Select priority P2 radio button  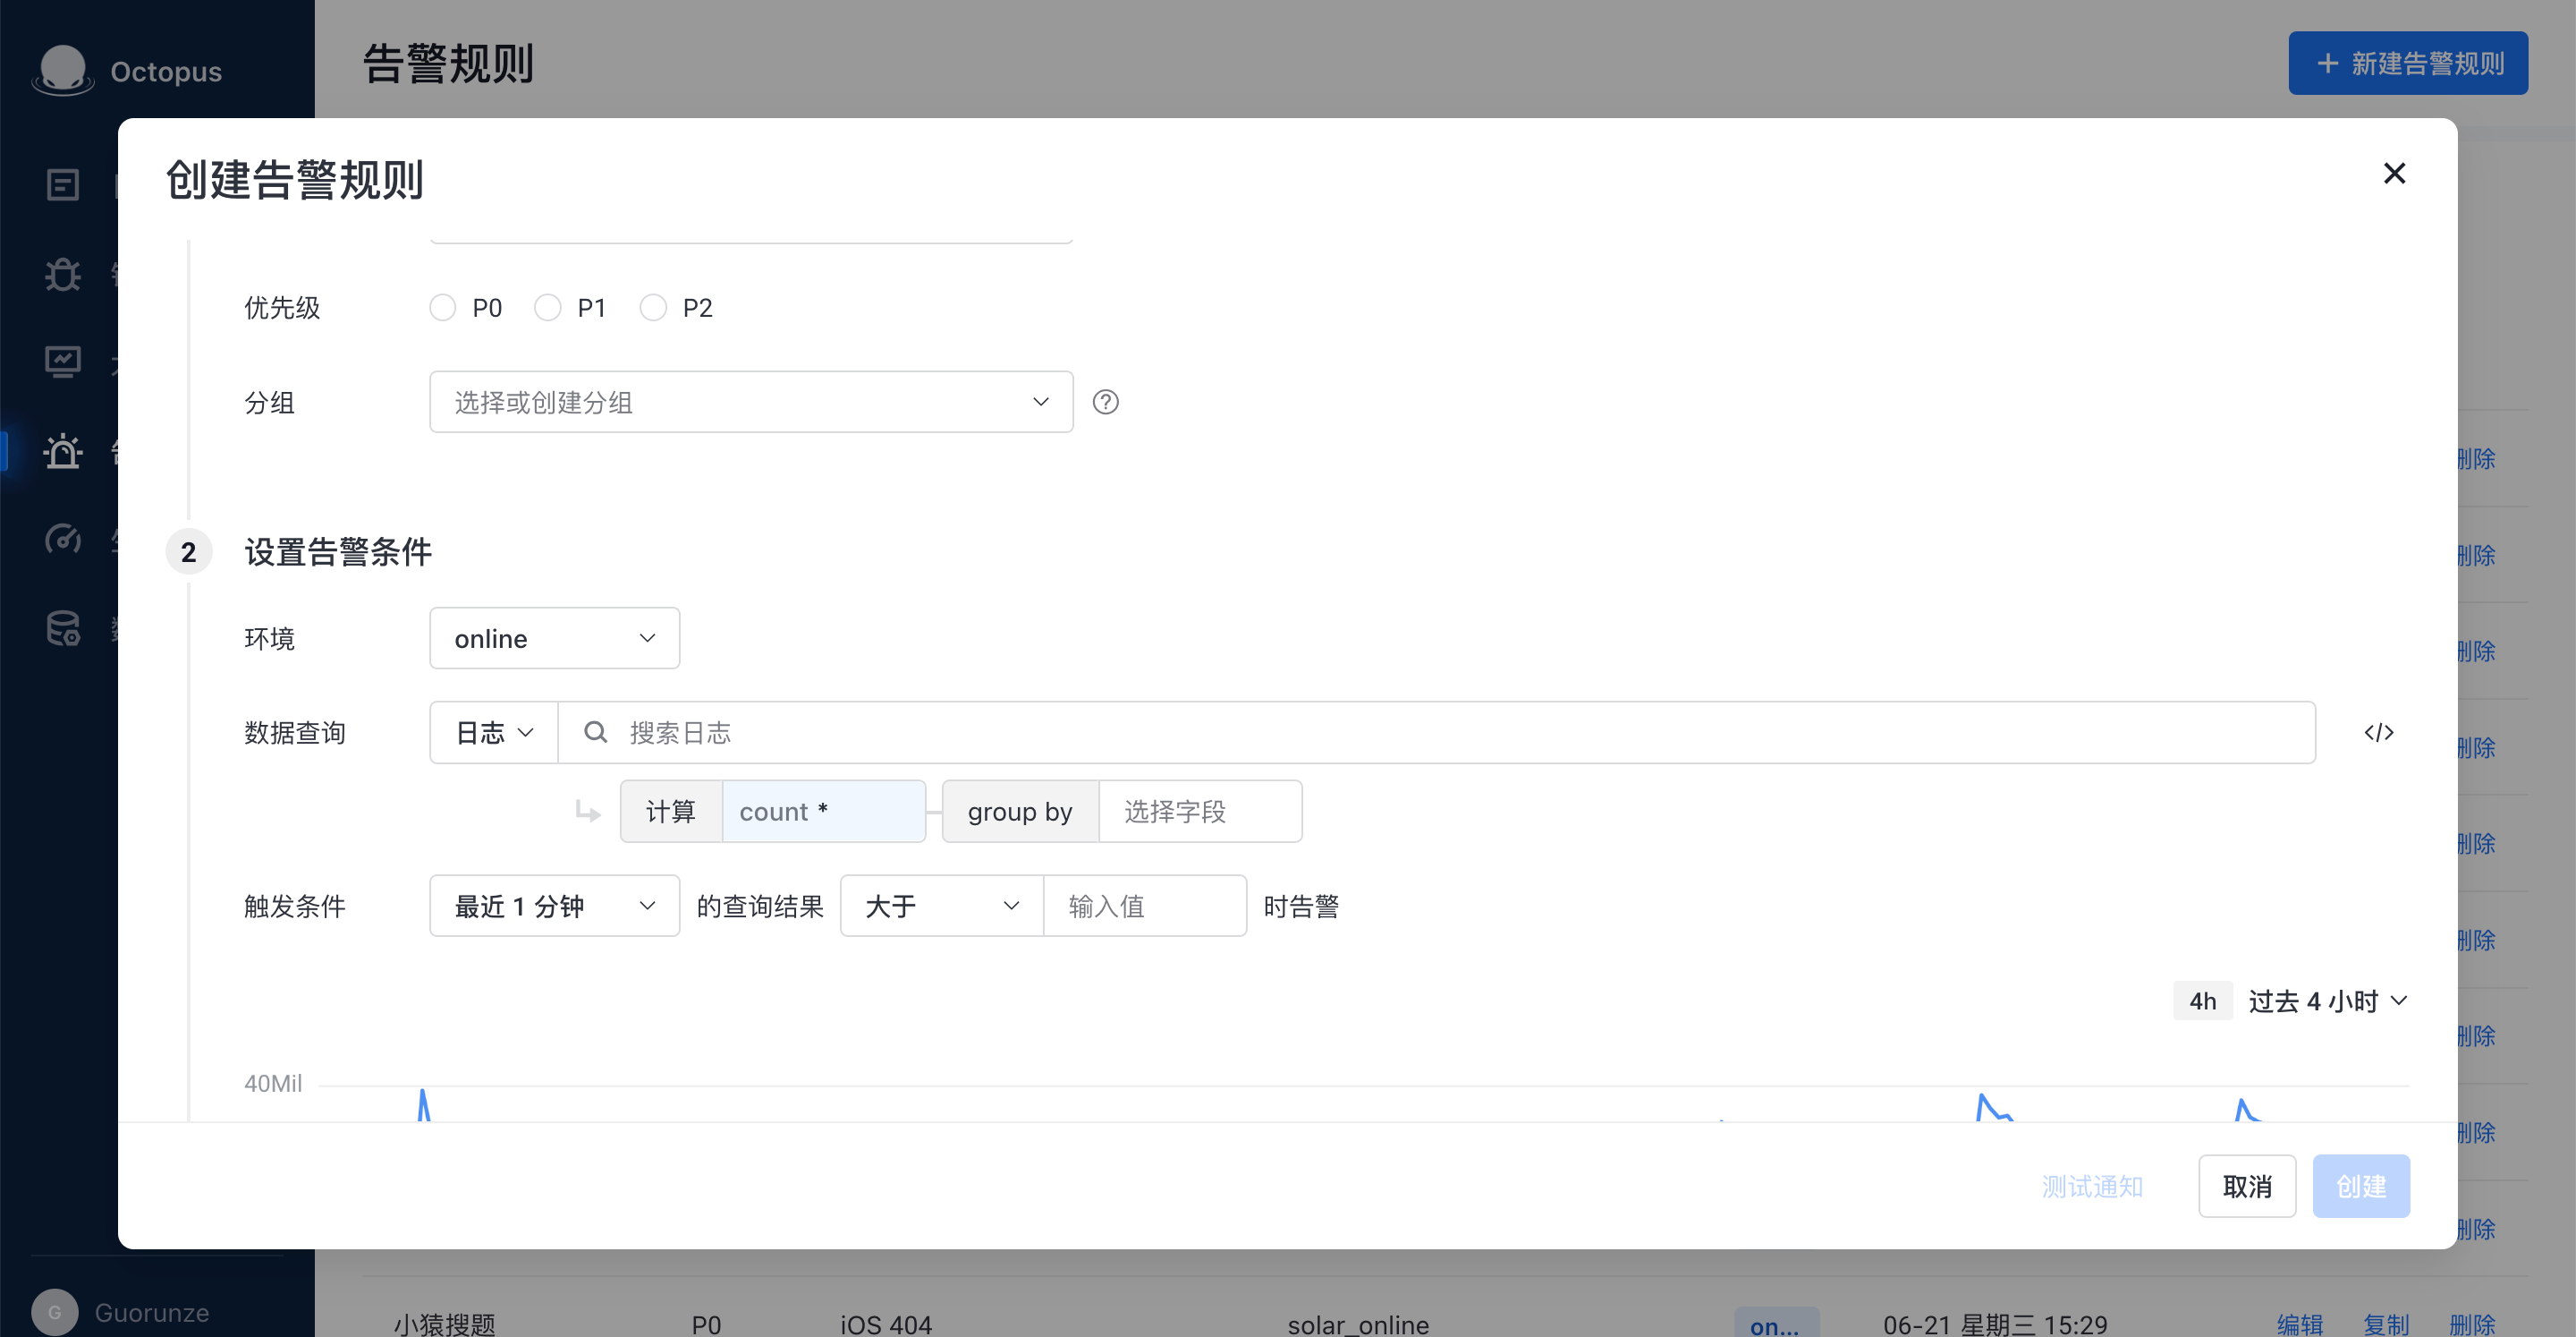point(652,307)
